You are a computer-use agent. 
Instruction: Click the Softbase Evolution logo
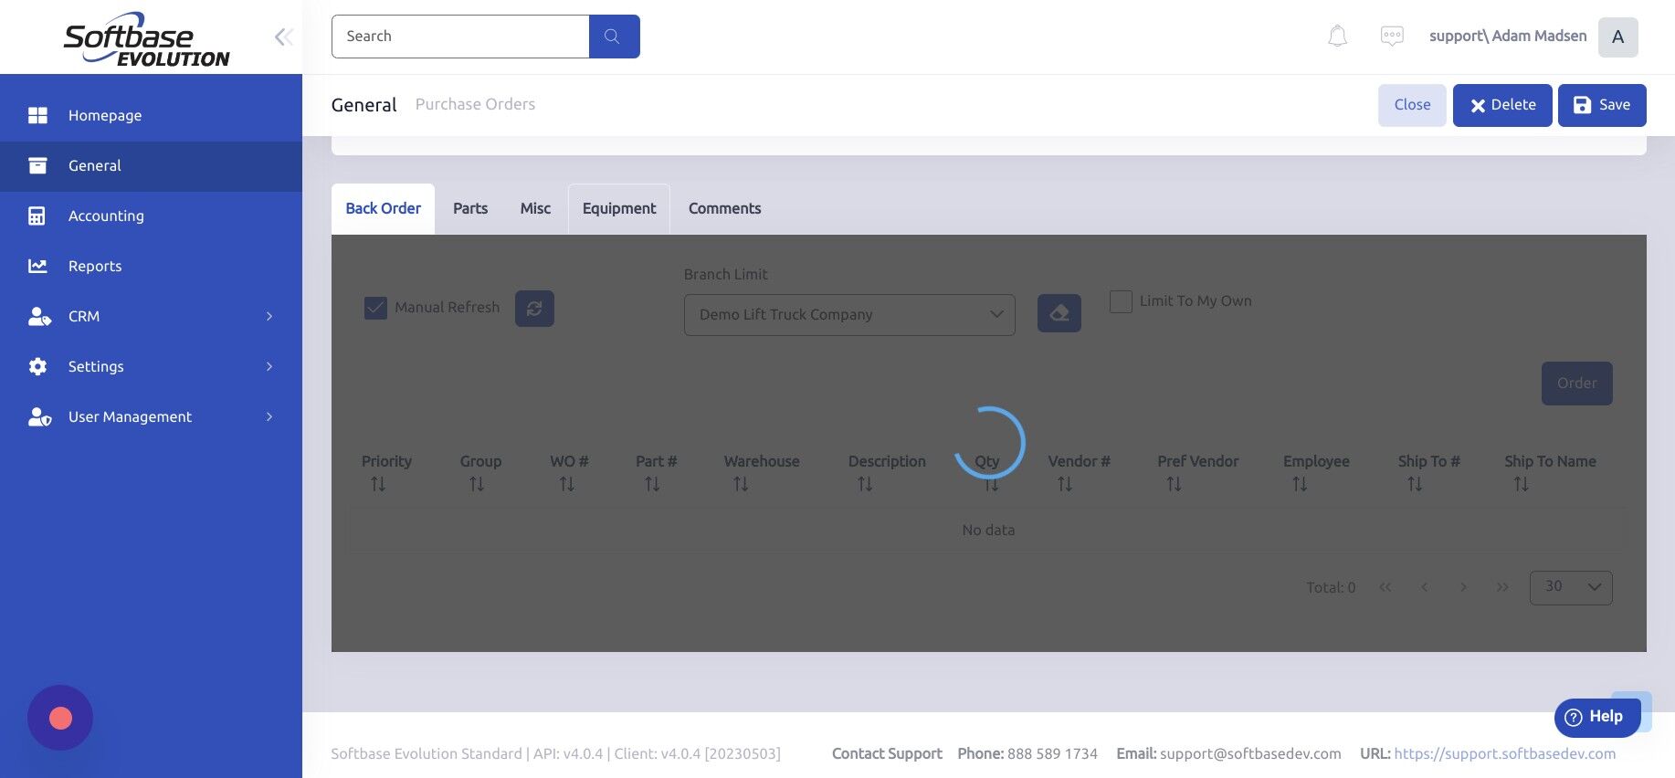pyautogui.click(x=146, y=39)
